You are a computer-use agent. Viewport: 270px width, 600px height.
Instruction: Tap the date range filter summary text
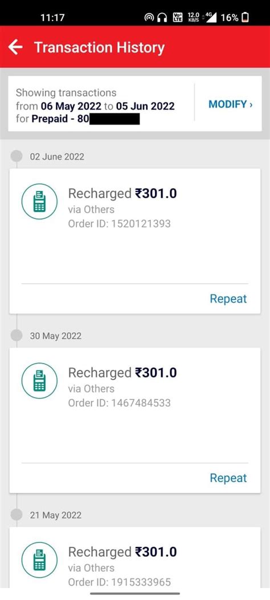pos(95,105)
